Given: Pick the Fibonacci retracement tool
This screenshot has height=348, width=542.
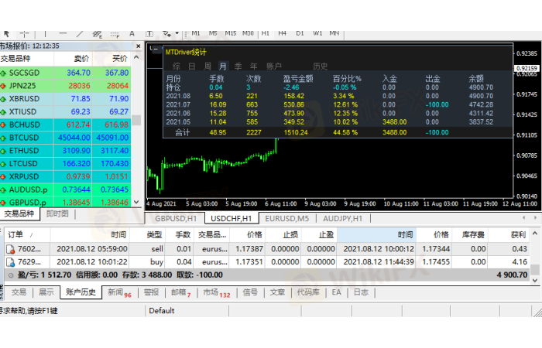Looking at the screenshot, I should pos(115,34).
